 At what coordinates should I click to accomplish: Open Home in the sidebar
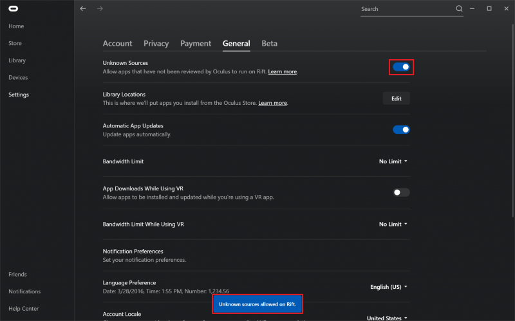click(16, 26)
